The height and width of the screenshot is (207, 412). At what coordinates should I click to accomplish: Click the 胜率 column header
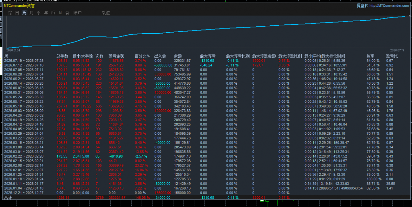[x=370, y=56]
